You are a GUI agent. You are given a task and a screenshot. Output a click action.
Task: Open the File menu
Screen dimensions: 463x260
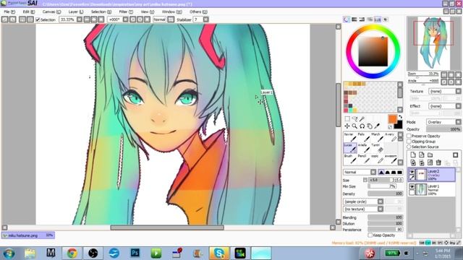pyautogui.click(x=9, y=12)
